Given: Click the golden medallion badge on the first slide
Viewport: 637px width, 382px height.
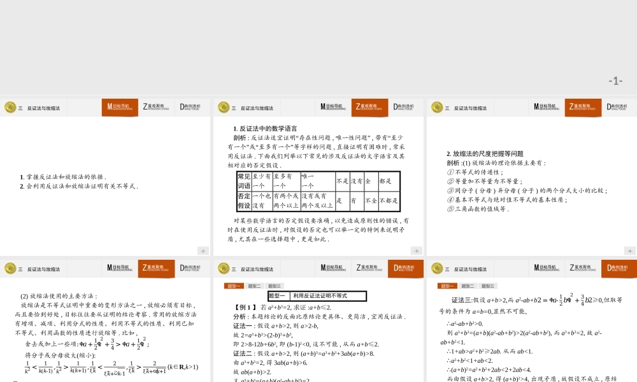Looking at the screenshot, I should coord(10,107).
